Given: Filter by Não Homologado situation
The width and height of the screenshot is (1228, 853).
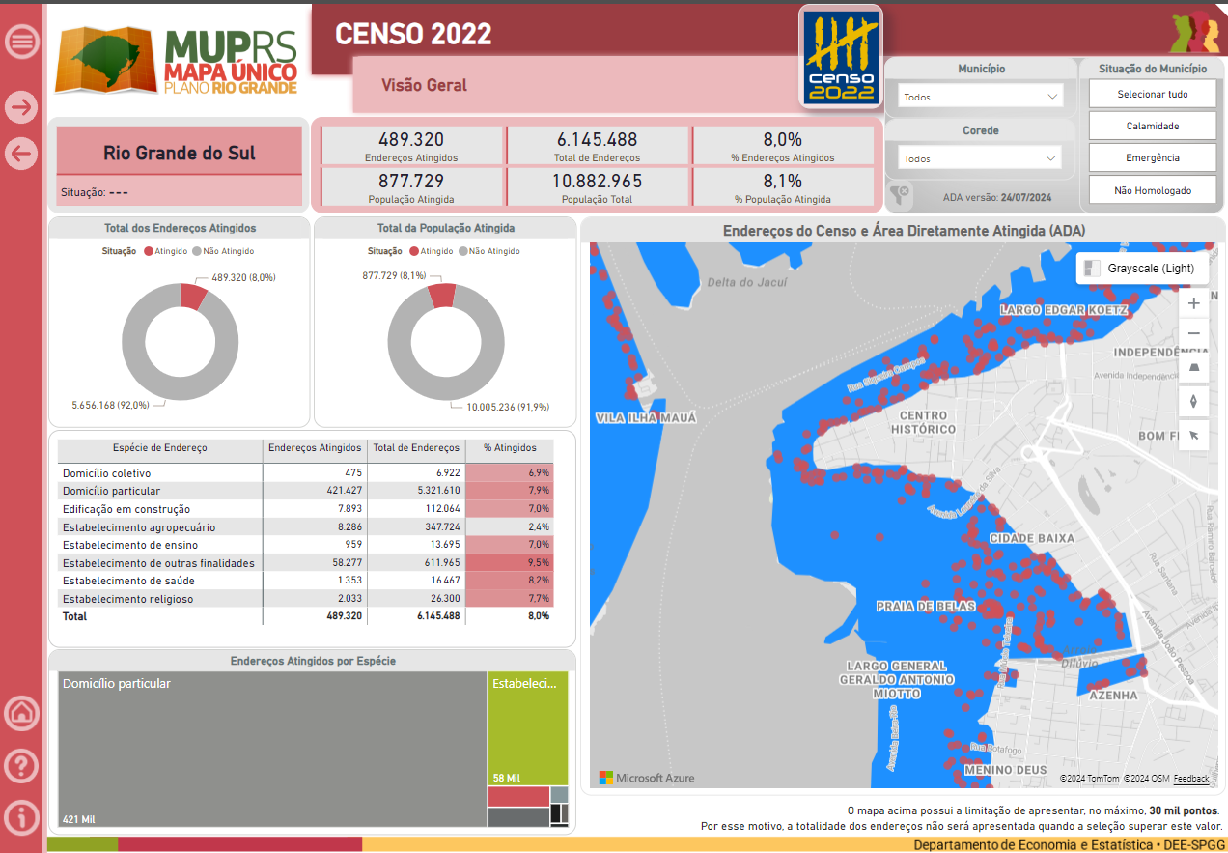Looking at the screenshot, I should coord(1153,190).
